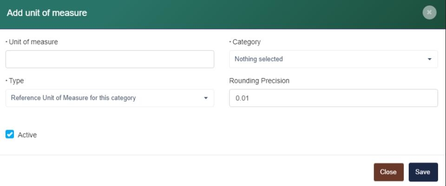Click the "Category" field label
Image resolution: width=446 pixels, height=186 pixels.
coord(246,42)
